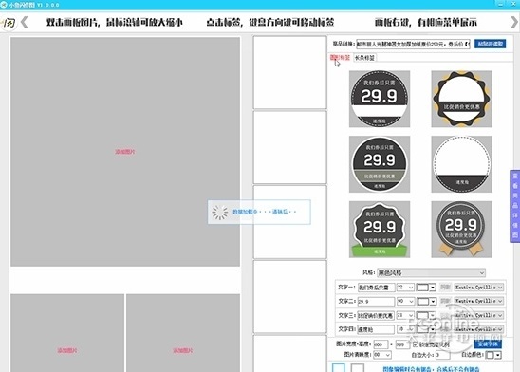Select the dashed-circle 29.9 label template
The image size is (520, 372).
[x=380, y=99]
